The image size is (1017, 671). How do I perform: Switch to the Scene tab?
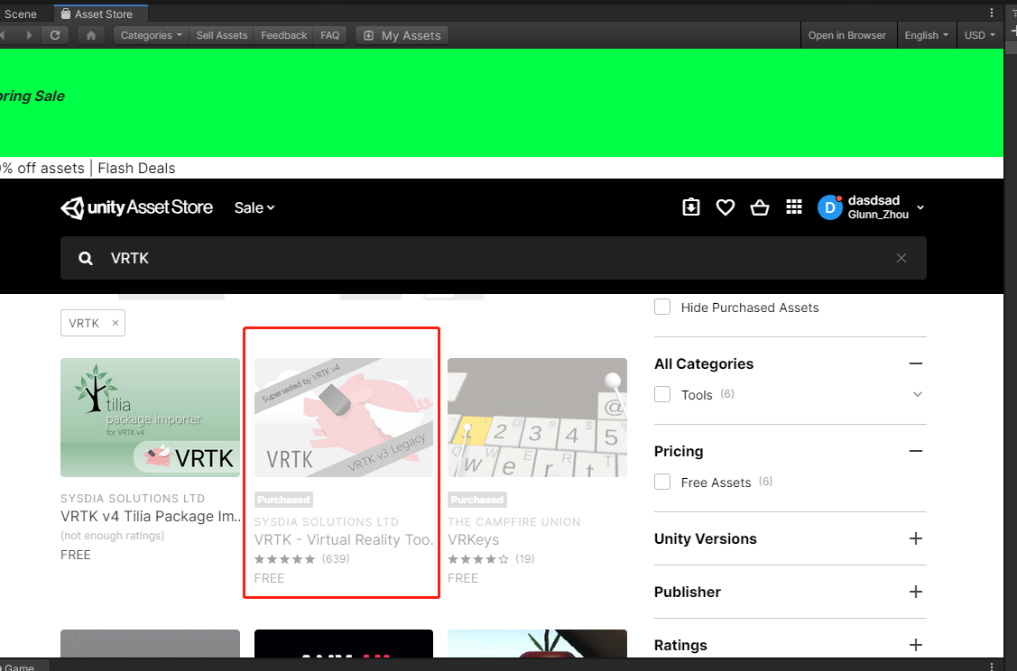[20, 14]
